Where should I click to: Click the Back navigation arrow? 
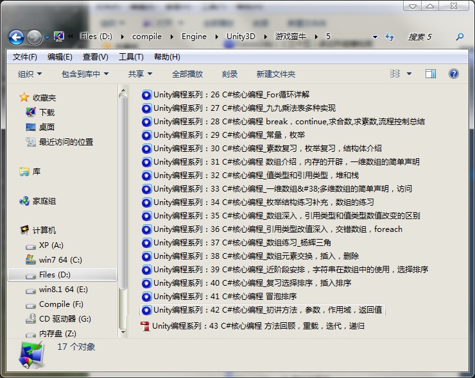click(x=16, y=38)
